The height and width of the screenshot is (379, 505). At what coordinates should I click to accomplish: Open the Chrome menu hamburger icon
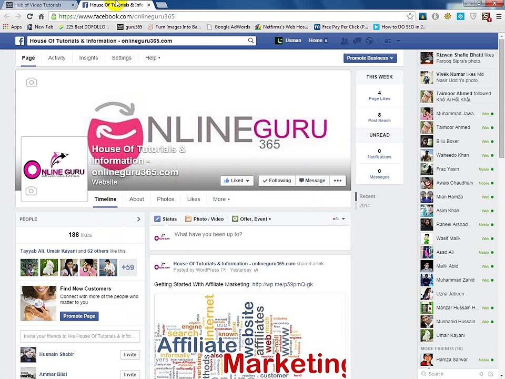coord(499,16)
